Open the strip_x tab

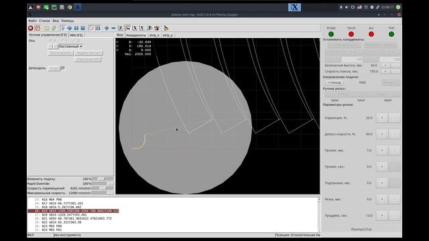(x=154, y=35)
